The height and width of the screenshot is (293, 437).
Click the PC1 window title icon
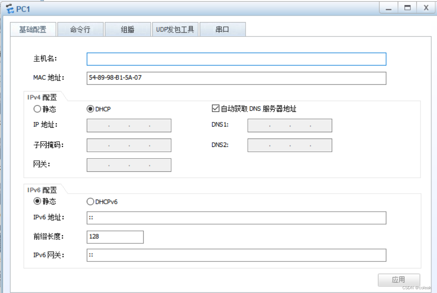(10, 9)
